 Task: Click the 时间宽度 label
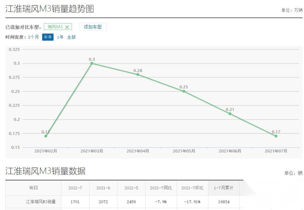(x=15, y=37)
